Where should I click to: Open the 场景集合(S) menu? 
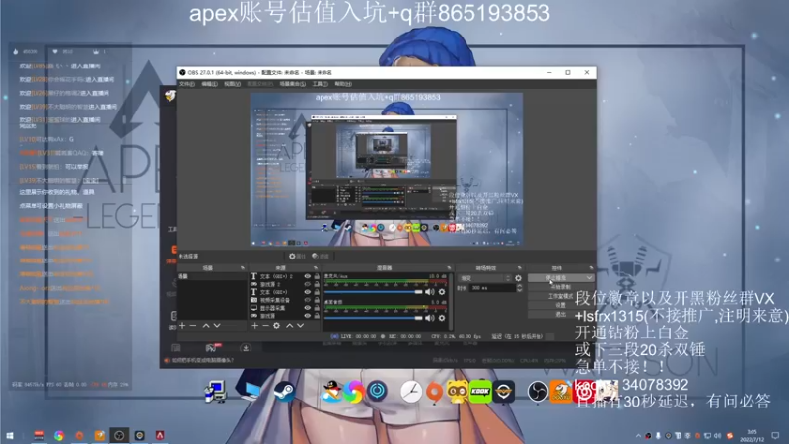click(x=293, y=84)
